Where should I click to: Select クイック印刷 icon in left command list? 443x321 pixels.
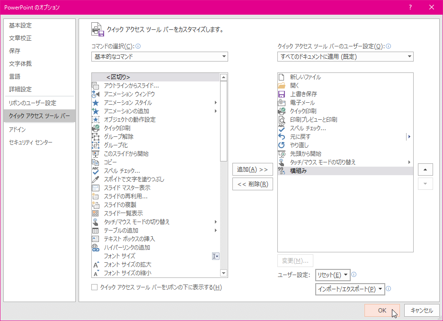pos(96,128)
